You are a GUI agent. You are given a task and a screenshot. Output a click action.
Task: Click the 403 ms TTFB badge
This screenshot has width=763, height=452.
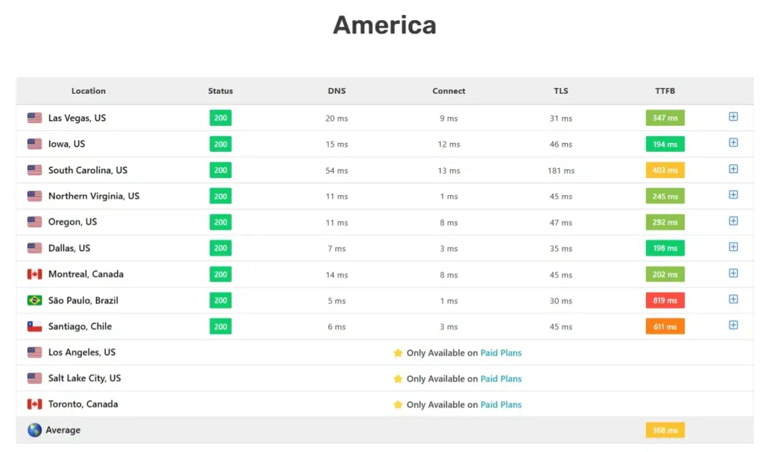click(665, 171)
